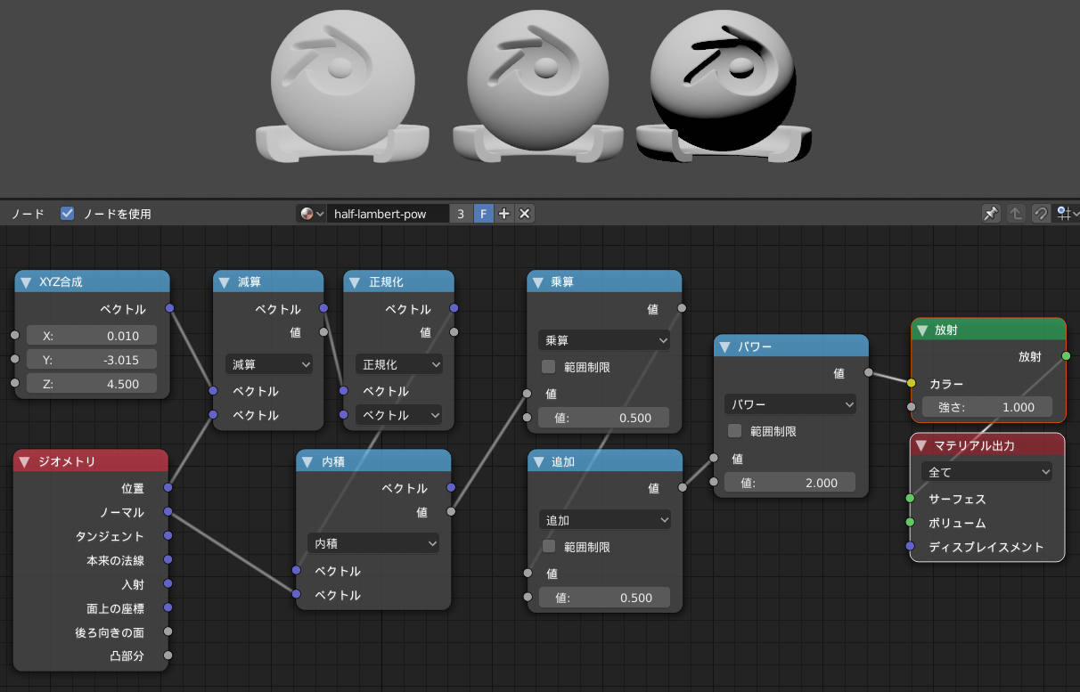Select the 乗算 node header
The width and height of the screenshot is (1080, 692).
(x=604, y=282)
